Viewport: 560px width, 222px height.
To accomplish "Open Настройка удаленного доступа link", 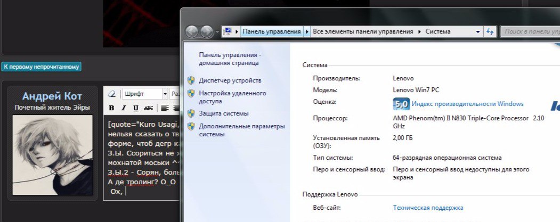I will pyautogui.click(x=232, y=97).
